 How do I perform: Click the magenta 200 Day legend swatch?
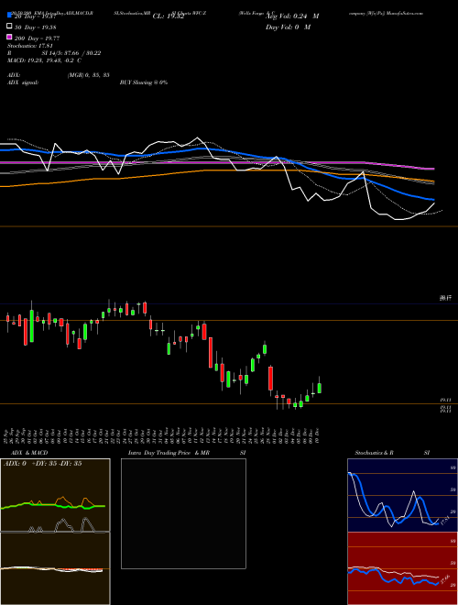9,37
